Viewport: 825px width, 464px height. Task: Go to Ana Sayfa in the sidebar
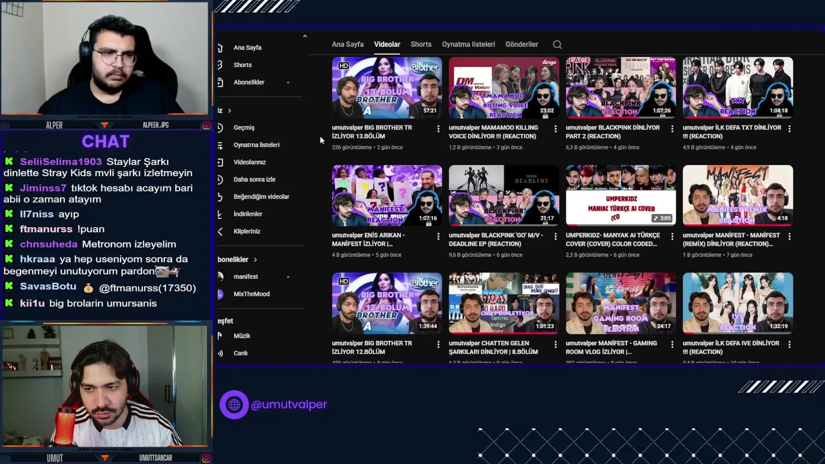(247, 48)
